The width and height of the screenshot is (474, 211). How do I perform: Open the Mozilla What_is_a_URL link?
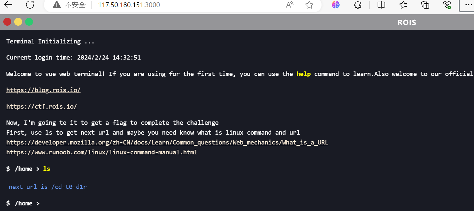[167, 143]
